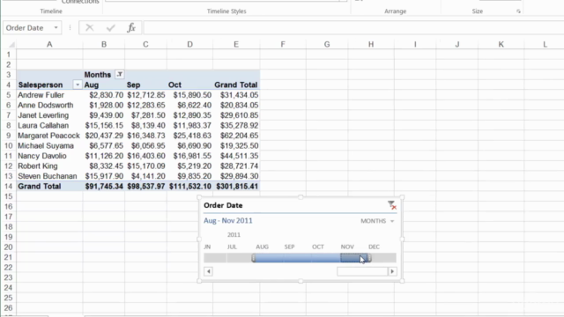Expand the Name Box dropdown arrow

coord(56,27)
